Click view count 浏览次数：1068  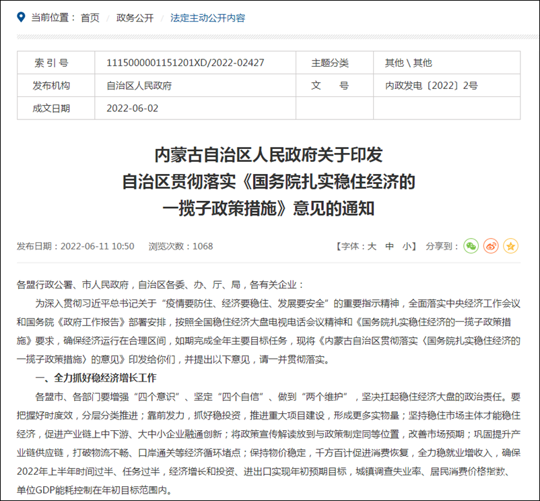pyautogui.click(x=181, y=246)
